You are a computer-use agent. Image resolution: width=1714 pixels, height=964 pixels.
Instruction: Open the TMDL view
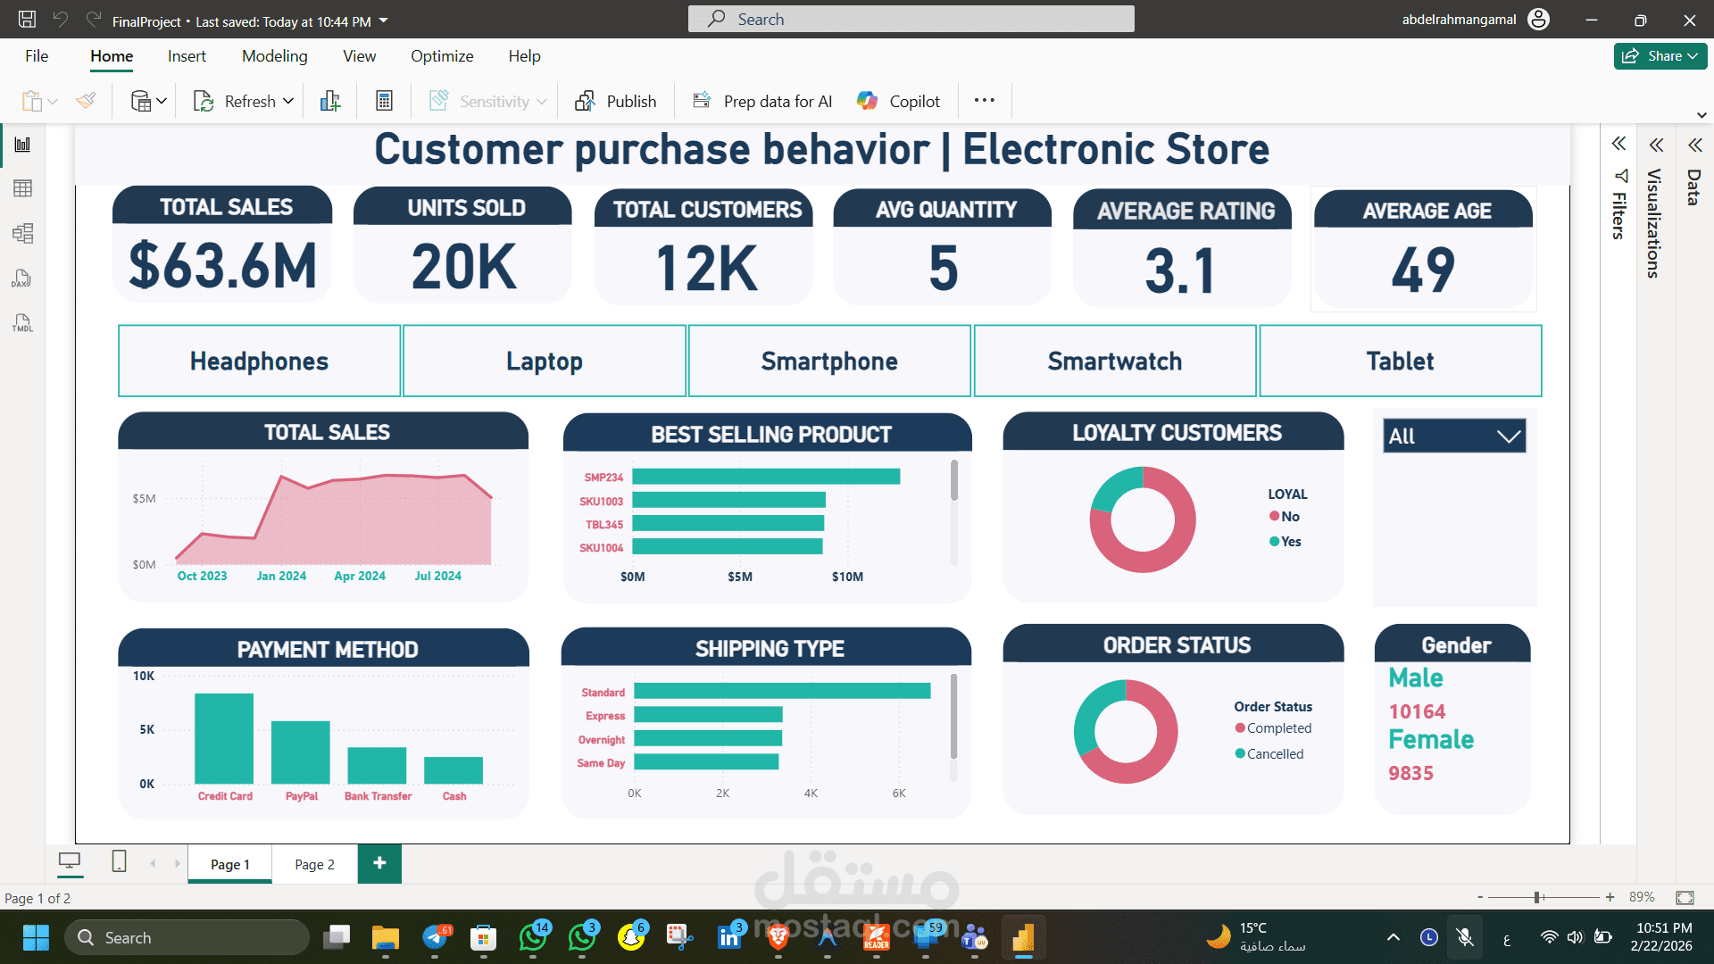[22, 323]
